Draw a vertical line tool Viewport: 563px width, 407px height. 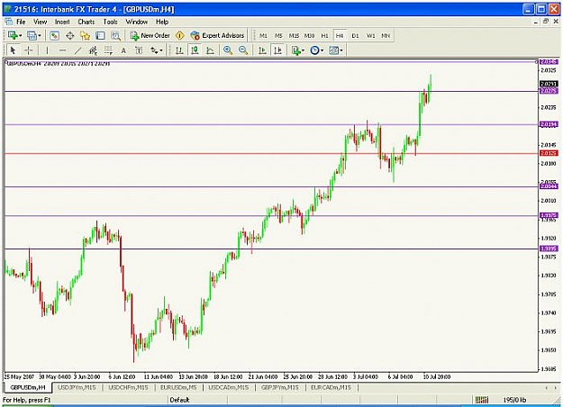click(47, 50)
